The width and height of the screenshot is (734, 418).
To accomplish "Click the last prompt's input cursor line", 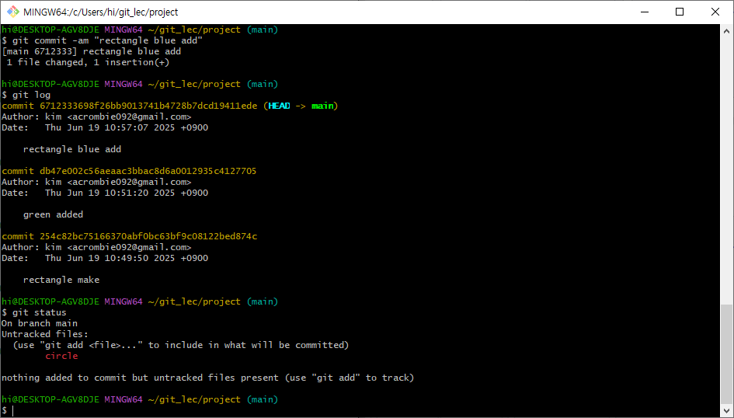I will click(x=9, y=410).
